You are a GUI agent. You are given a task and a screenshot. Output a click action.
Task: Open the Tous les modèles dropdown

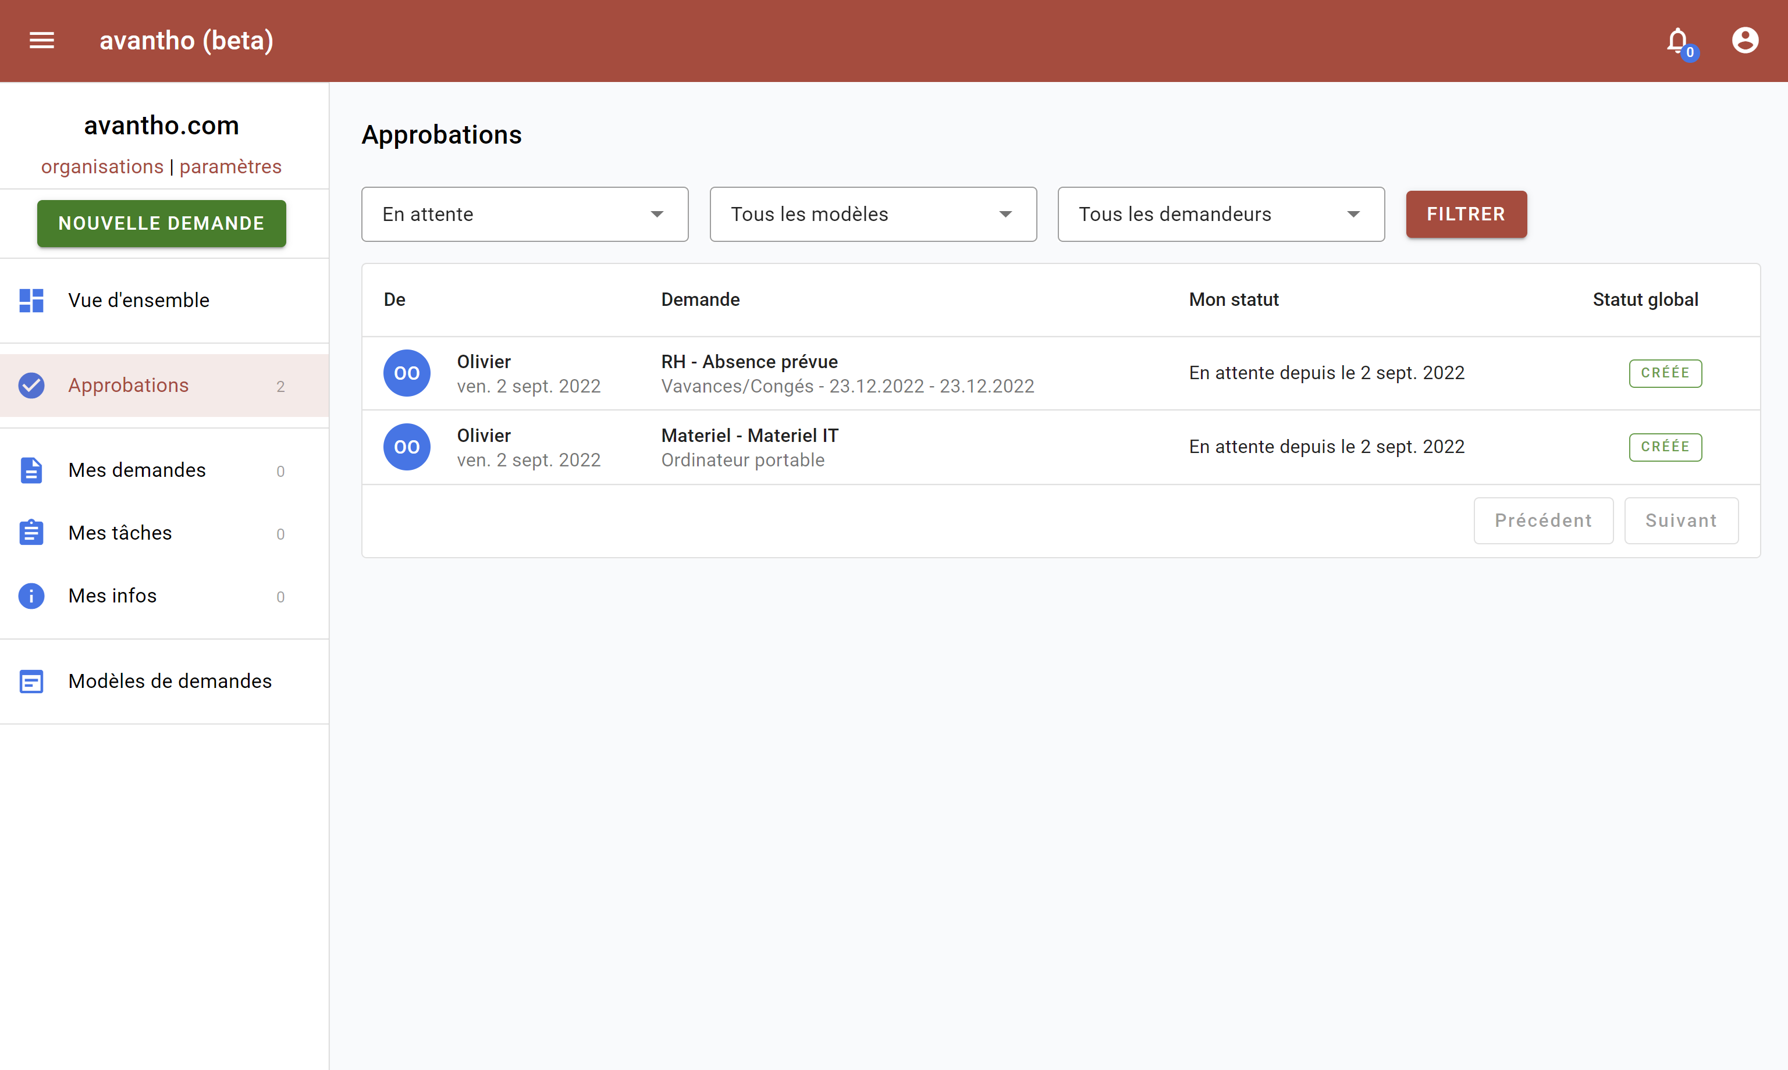873,214
